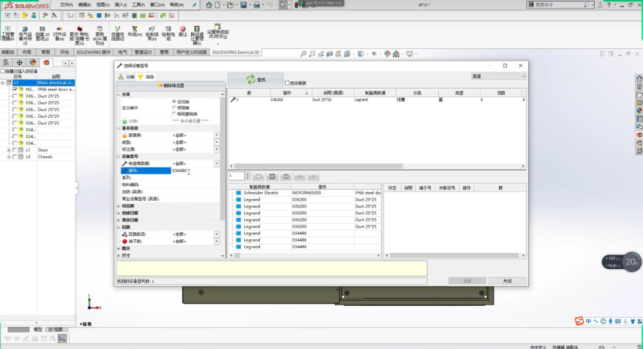Open the 制造商数据 dropdown

[217, 163]
